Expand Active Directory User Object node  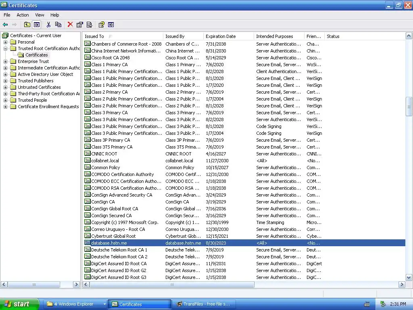[x=5, y=74]
